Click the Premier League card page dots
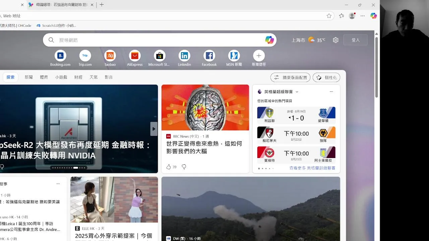The image size is (429, 241). (x=266, y=168)
